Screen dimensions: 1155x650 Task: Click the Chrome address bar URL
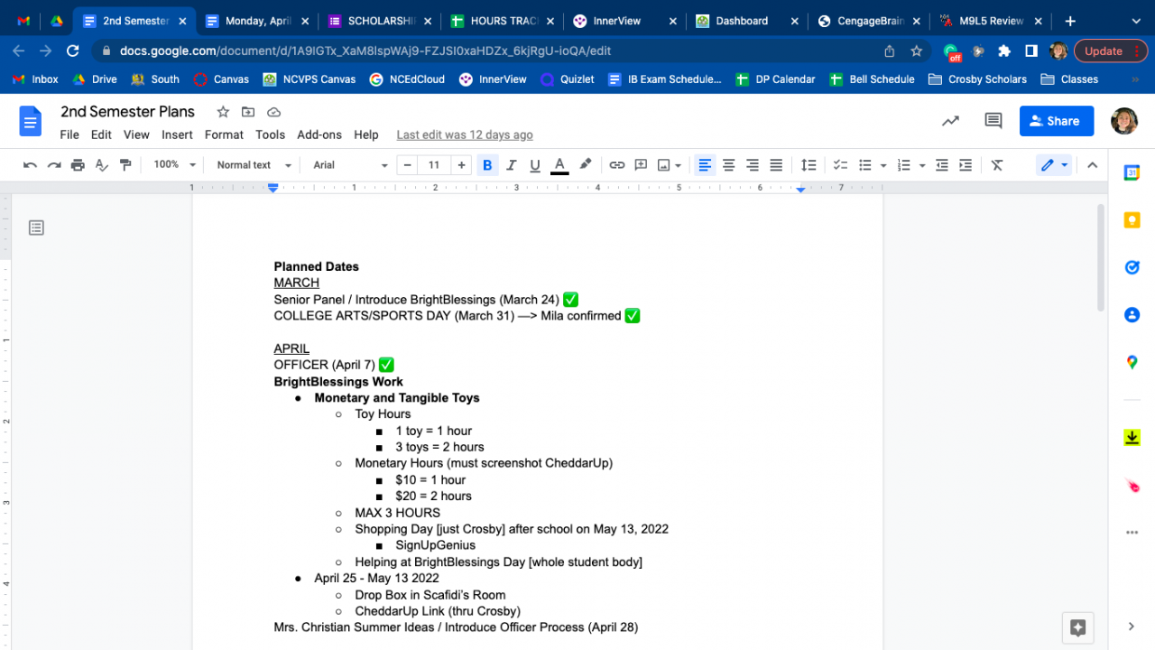[365, 51]
